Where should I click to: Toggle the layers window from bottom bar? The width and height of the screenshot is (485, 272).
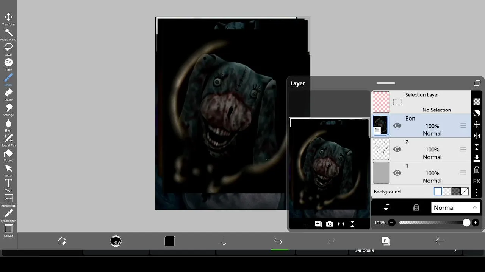(x=386, y=241)
